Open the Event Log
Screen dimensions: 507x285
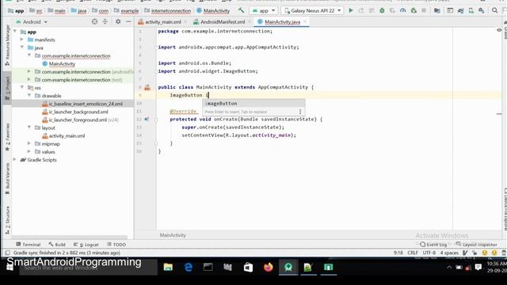pyautogui.click(x=433, y=245)
